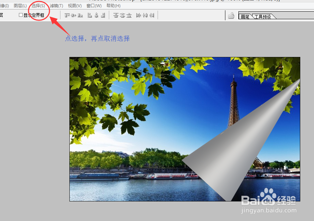
Task: Click the align top edges icon
Action: [x=67, y=15]
